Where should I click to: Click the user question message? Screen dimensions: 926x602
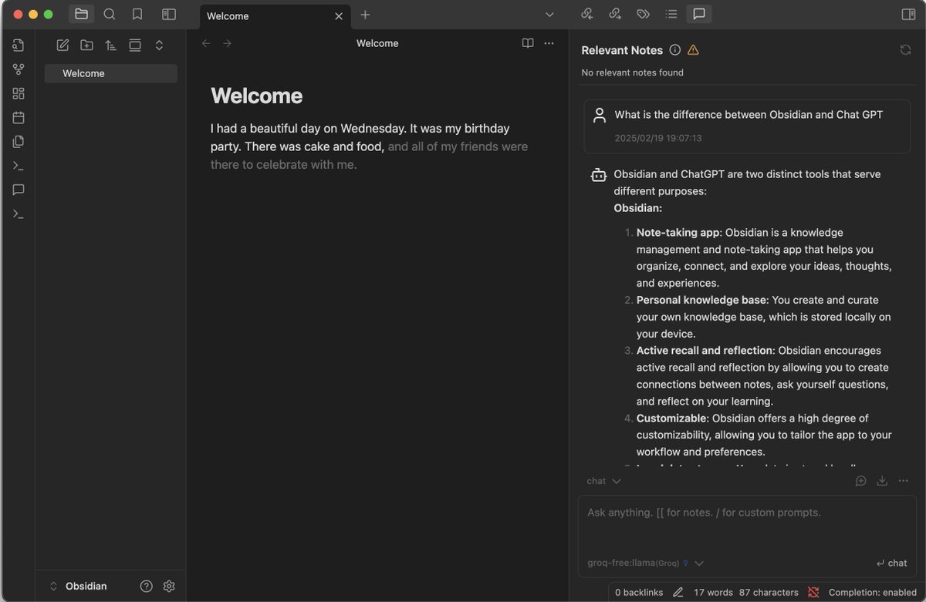tap(747, 126)
